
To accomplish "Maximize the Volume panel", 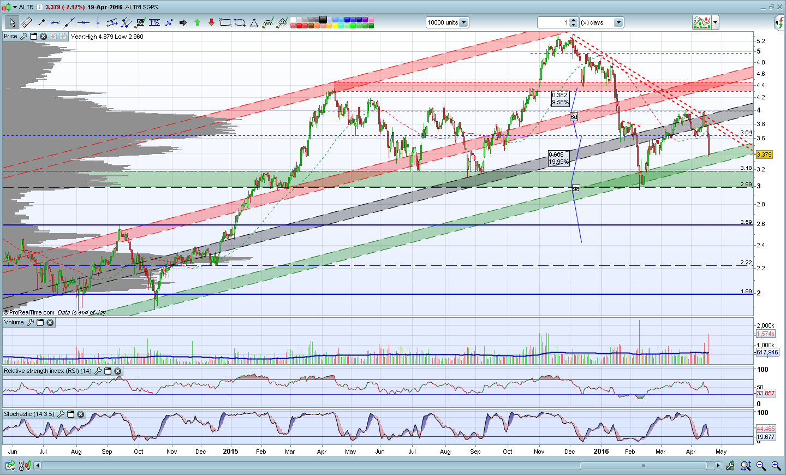I will pos(40,322).
